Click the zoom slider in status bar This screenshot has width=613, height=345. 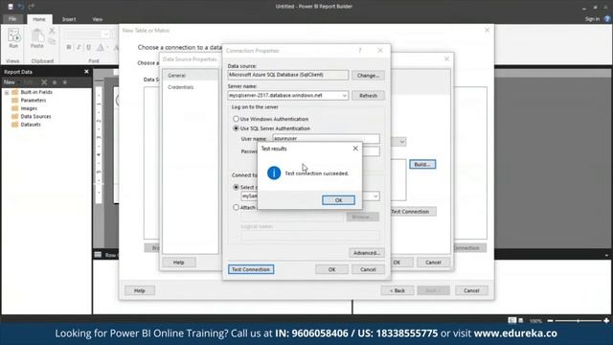[x=579, y=321]
